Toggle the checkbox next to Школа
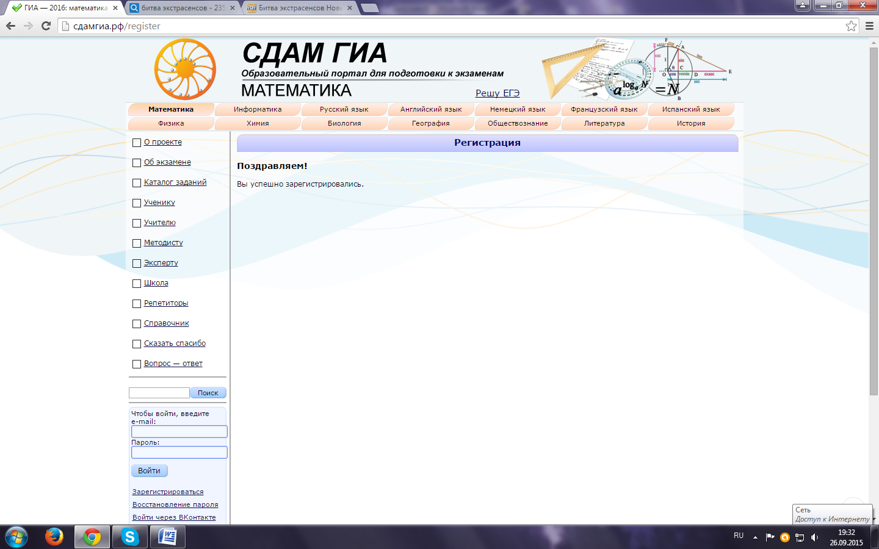Viewport: 879px width, 549px height. coord(137,284)
